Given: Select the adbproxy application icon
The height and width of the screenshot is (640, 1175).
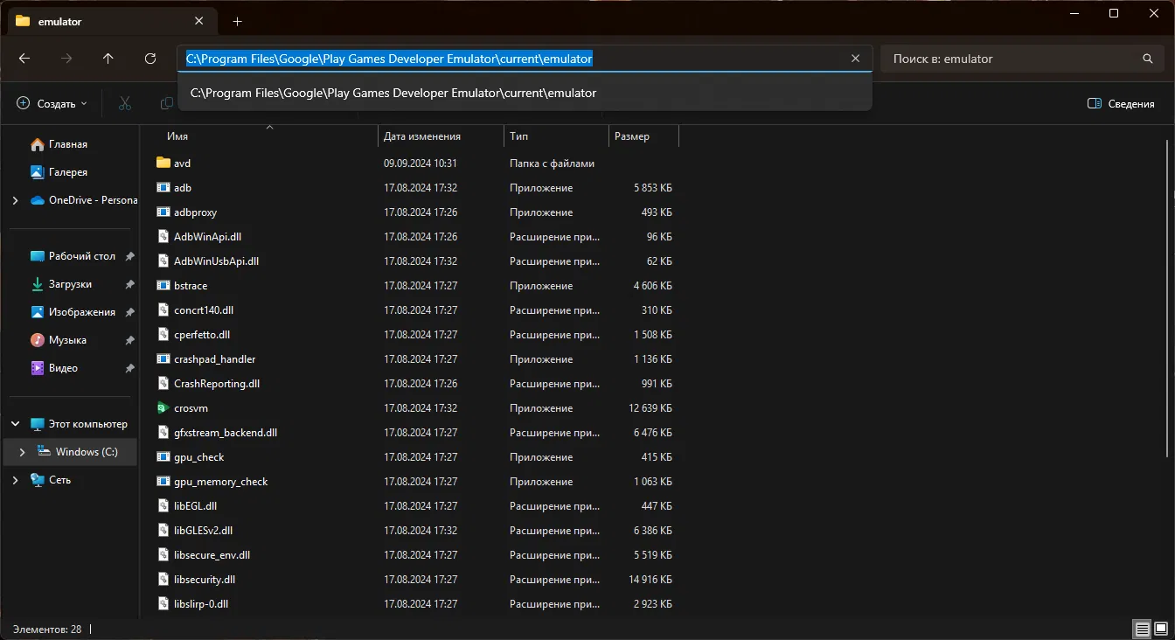Looking at the screenshot, I should (163, 212).
